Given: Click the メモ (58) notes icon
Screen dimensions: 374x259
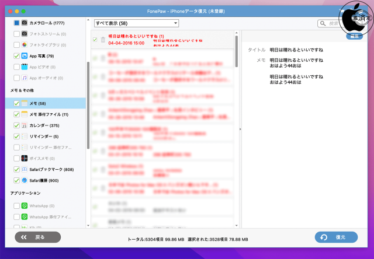Looking at the screenshot, I should 25,103.
